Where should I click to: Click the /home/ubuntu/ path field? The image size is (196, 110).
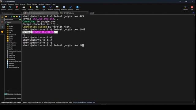[x=12, y=20]
